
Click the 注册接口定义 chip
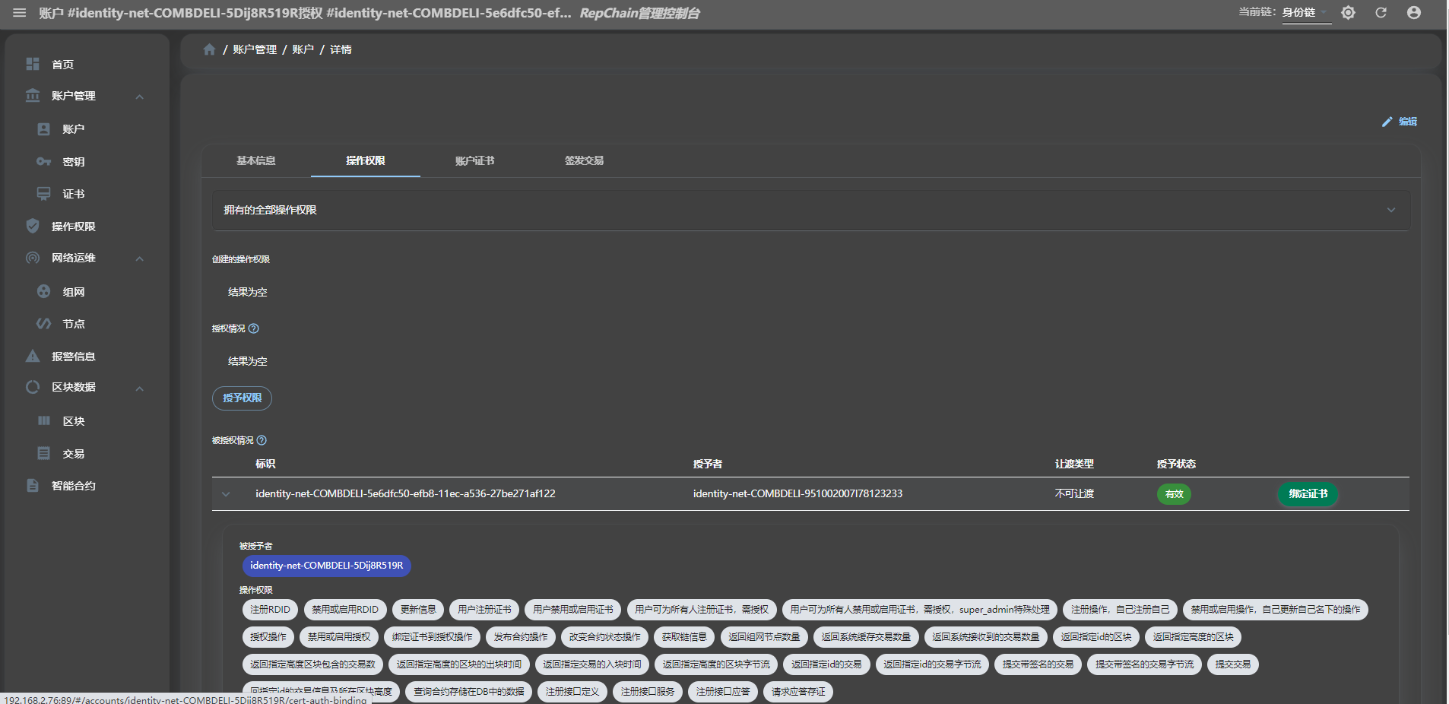coord(572,692)
